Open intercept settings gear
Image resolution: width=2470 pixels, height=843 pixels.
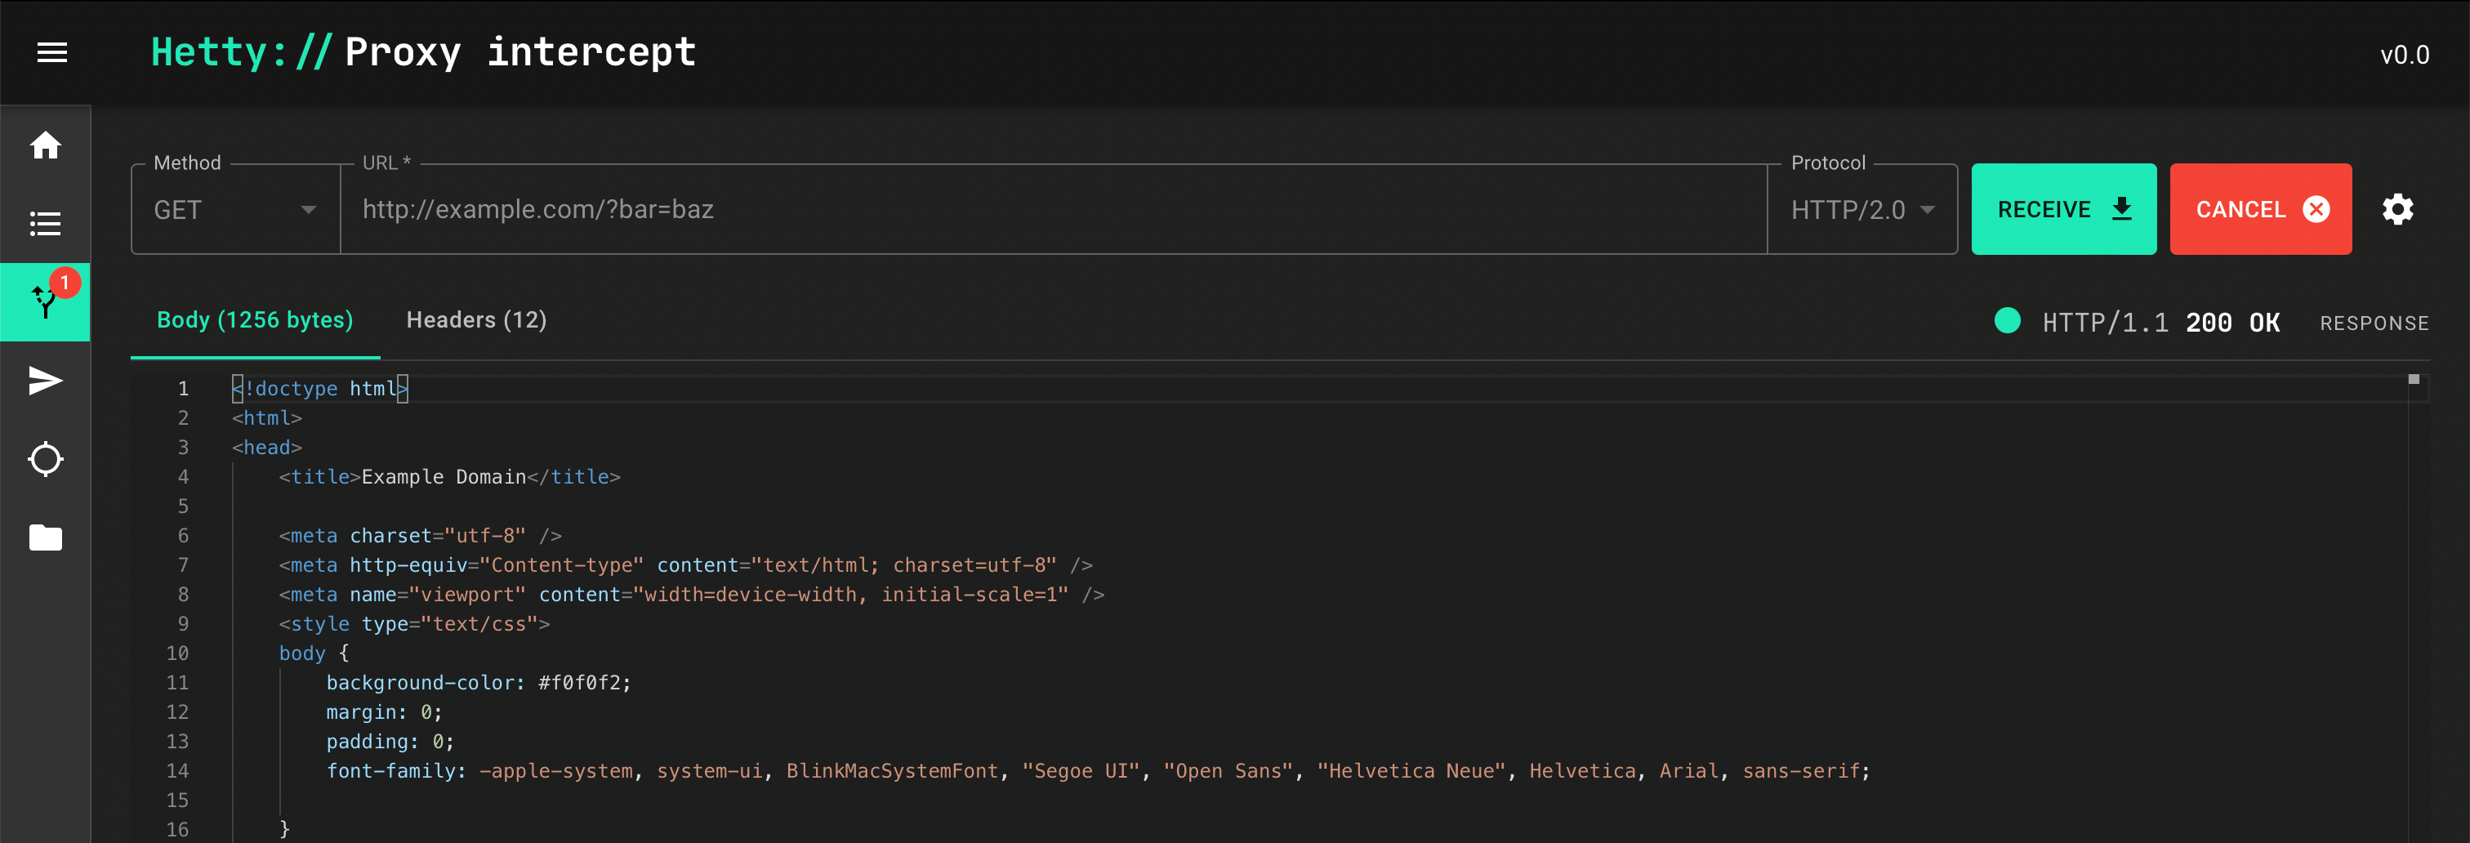point(2398,209)
